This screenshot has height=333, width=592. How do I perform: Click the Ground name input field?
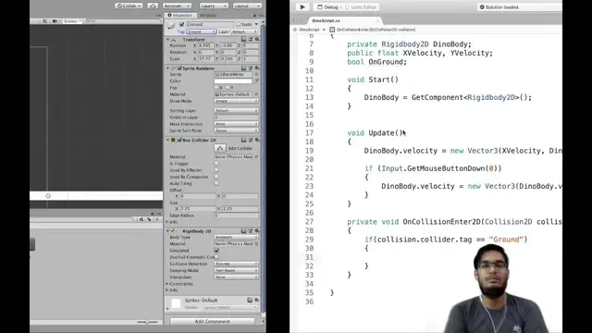pyautogui.click(x=209, y=24)
